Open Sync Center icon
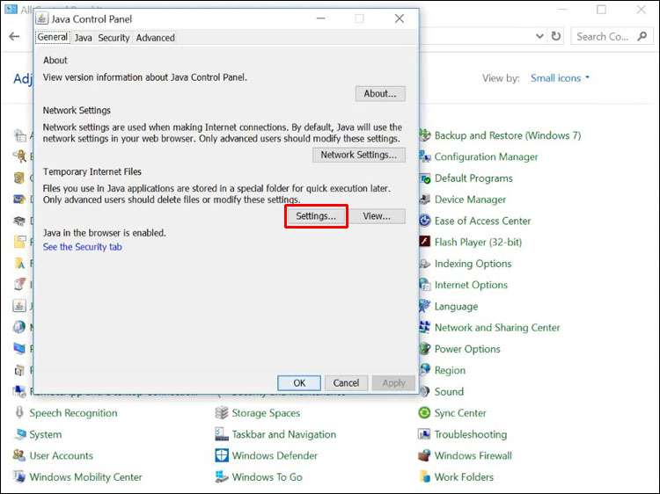This screenshot has width=660, height=494. (x=424, y=413)
